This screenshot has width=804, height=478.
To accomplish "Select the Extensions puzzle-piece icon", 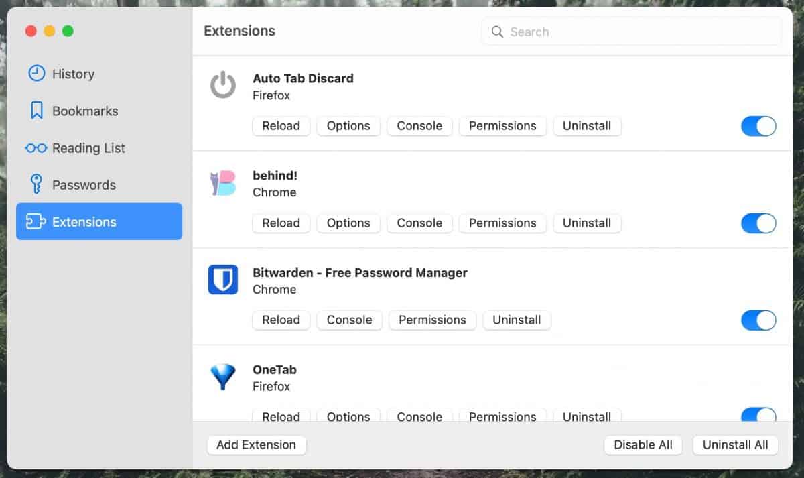I will 36,221.
